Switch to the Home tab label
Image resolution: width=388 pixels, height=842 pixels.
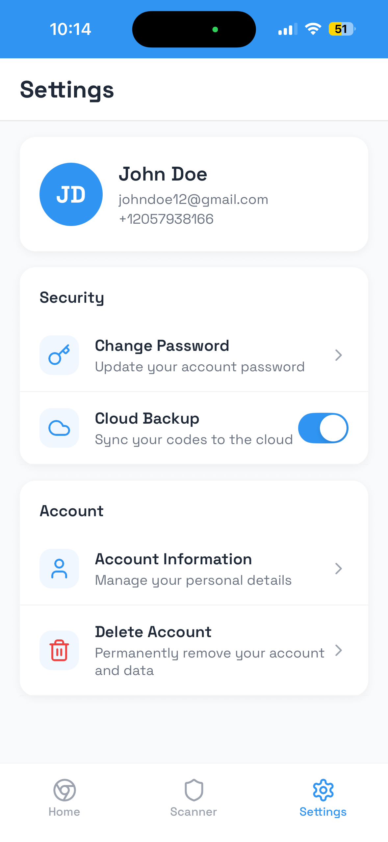pyautogui.click(x=65, y=812)
